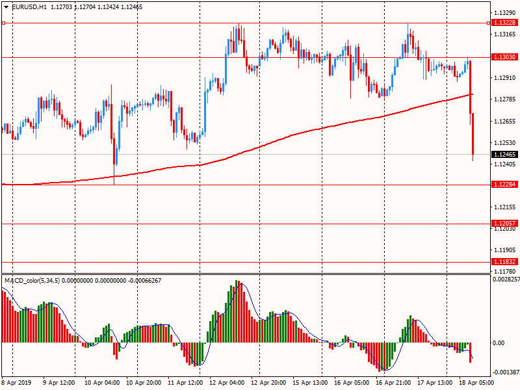Viewport: 520px width, 390px height.
Task: Click the 10 Apr 04:00 time label
Action: pyautogui.click(x=101, y=383)
